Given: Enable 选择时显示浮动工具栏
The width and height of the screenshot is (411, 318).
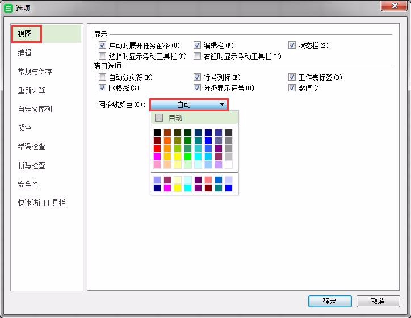Looking at the screenshot, I should (102, 56).
